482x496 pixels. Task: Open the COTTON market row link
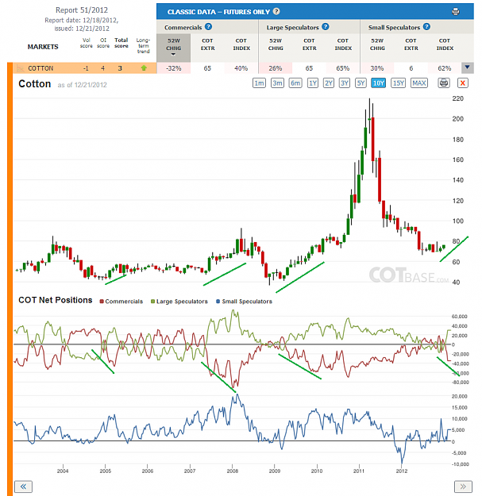click(40, 68)
